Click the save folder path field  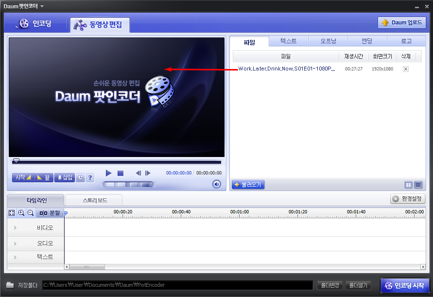click(x=177, y=285)
